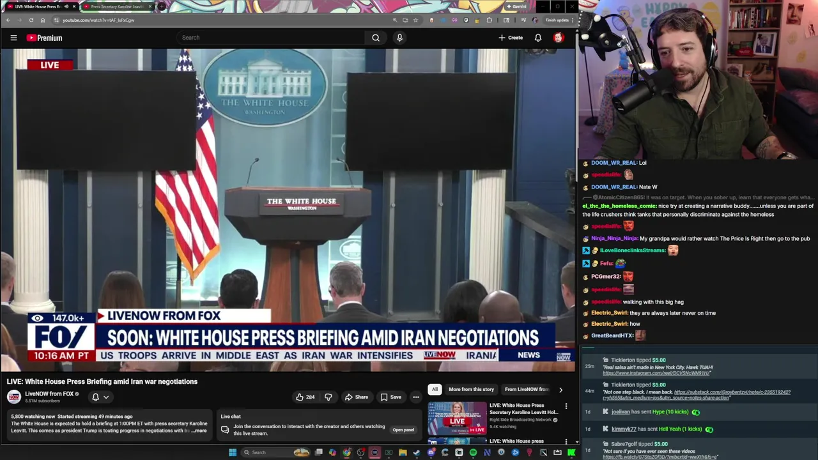Click the Share button
818x460 pixels.
click(356, 397)
